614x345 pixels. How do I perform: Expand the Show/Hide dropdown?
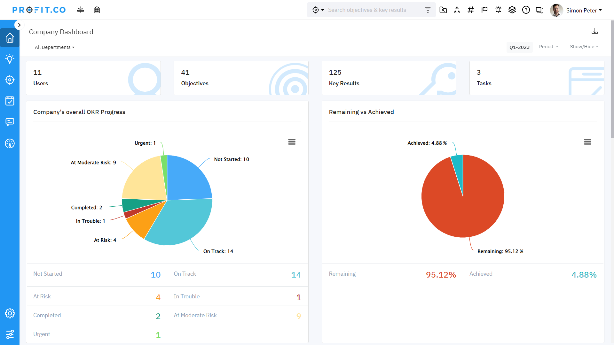click(x=584, y=47)
